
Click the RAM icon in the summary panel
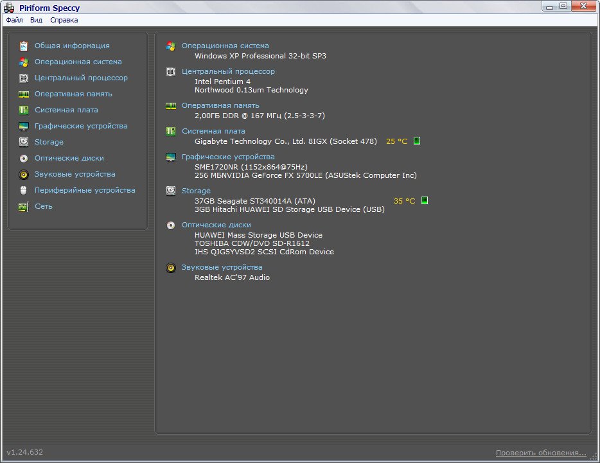171,105
